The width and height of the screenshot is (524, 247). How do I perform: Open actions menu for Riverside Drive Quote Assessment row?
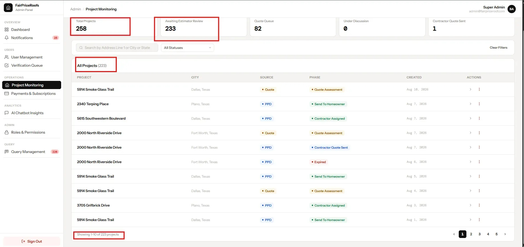pos(479,133)
